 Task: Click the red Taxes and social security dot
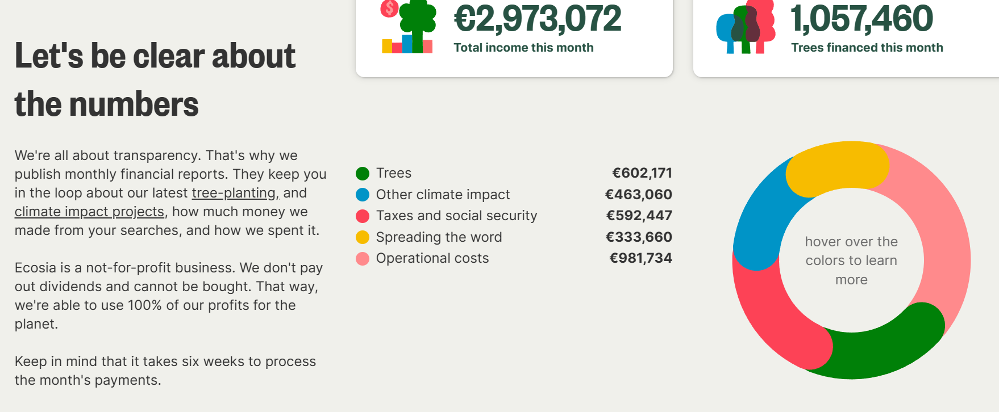pos(363,216)
